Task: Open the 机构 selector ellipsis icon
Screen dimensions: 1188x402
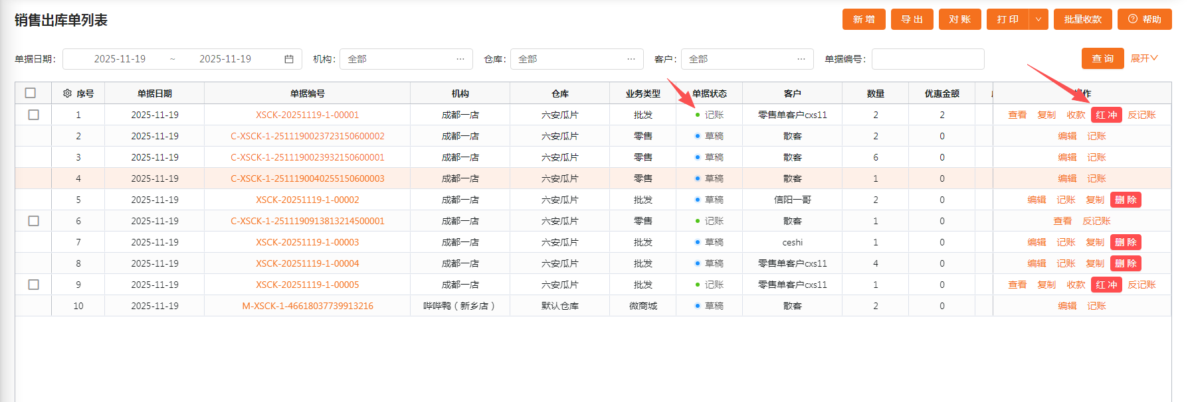Action: tap(460, 59)
